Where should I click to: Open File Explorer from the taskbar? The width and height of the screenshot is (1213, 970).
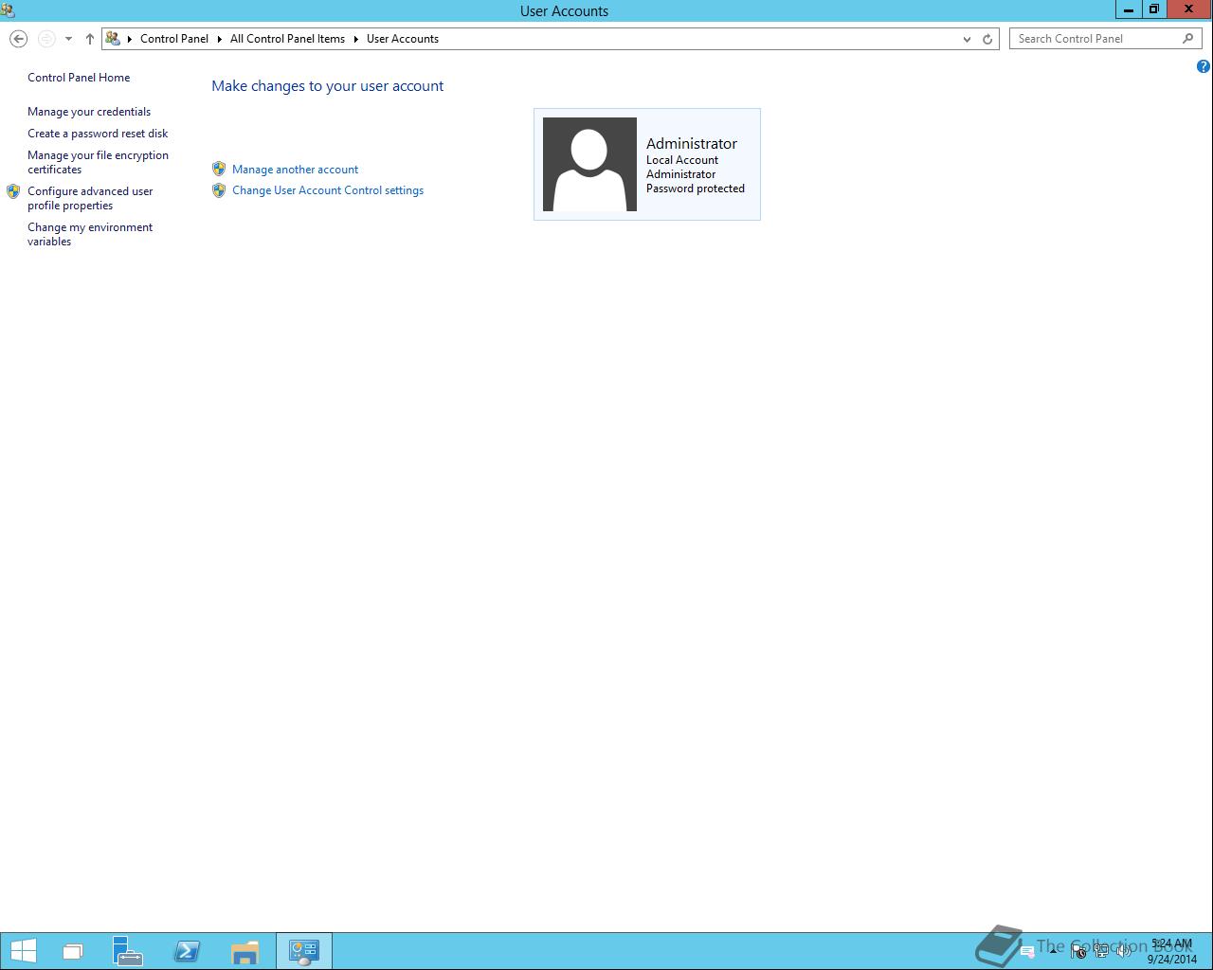click(244, 951)
